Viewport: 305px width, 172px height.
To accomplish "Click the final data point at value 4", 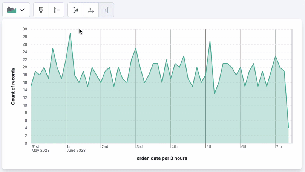I will click(288, 128).
